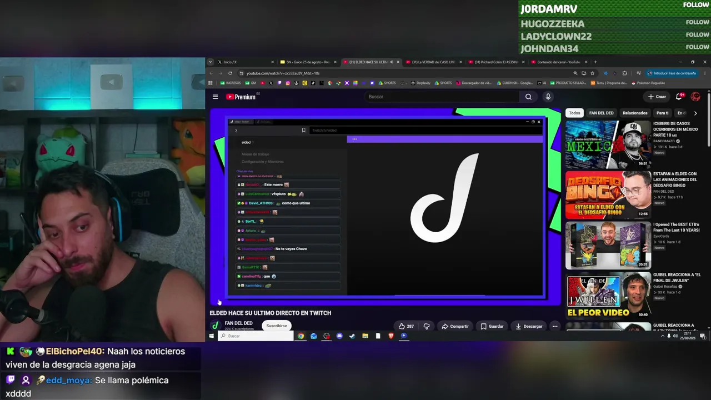
Task: Click the YouTube search magnifier button
Action: [528, 97]
